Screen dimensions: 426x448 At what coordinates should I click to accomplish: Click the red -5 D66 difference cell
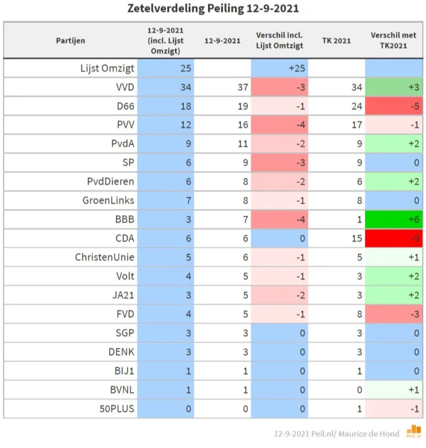tap(394, 106)
